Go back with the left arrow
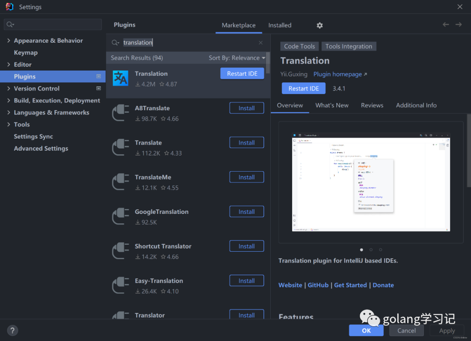 pyautogui.click(x=446, y=24)
